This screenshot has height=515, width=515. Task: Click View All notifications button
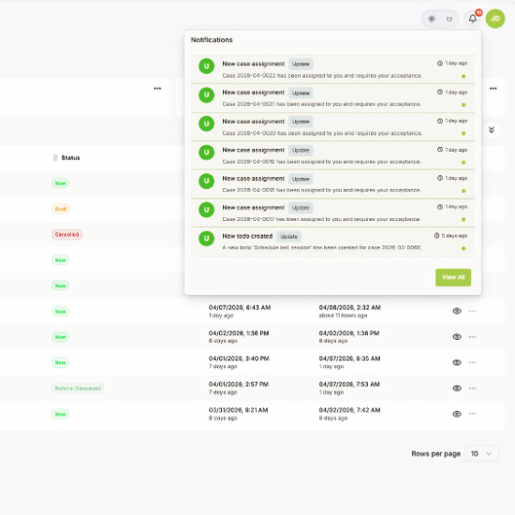click(453, 277)
